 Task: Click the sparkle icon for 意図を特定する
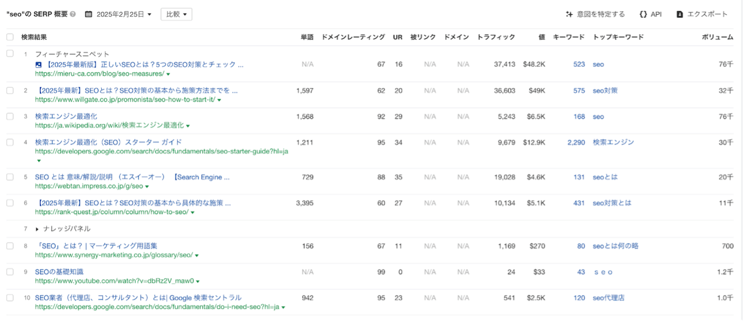click(569, 14)
